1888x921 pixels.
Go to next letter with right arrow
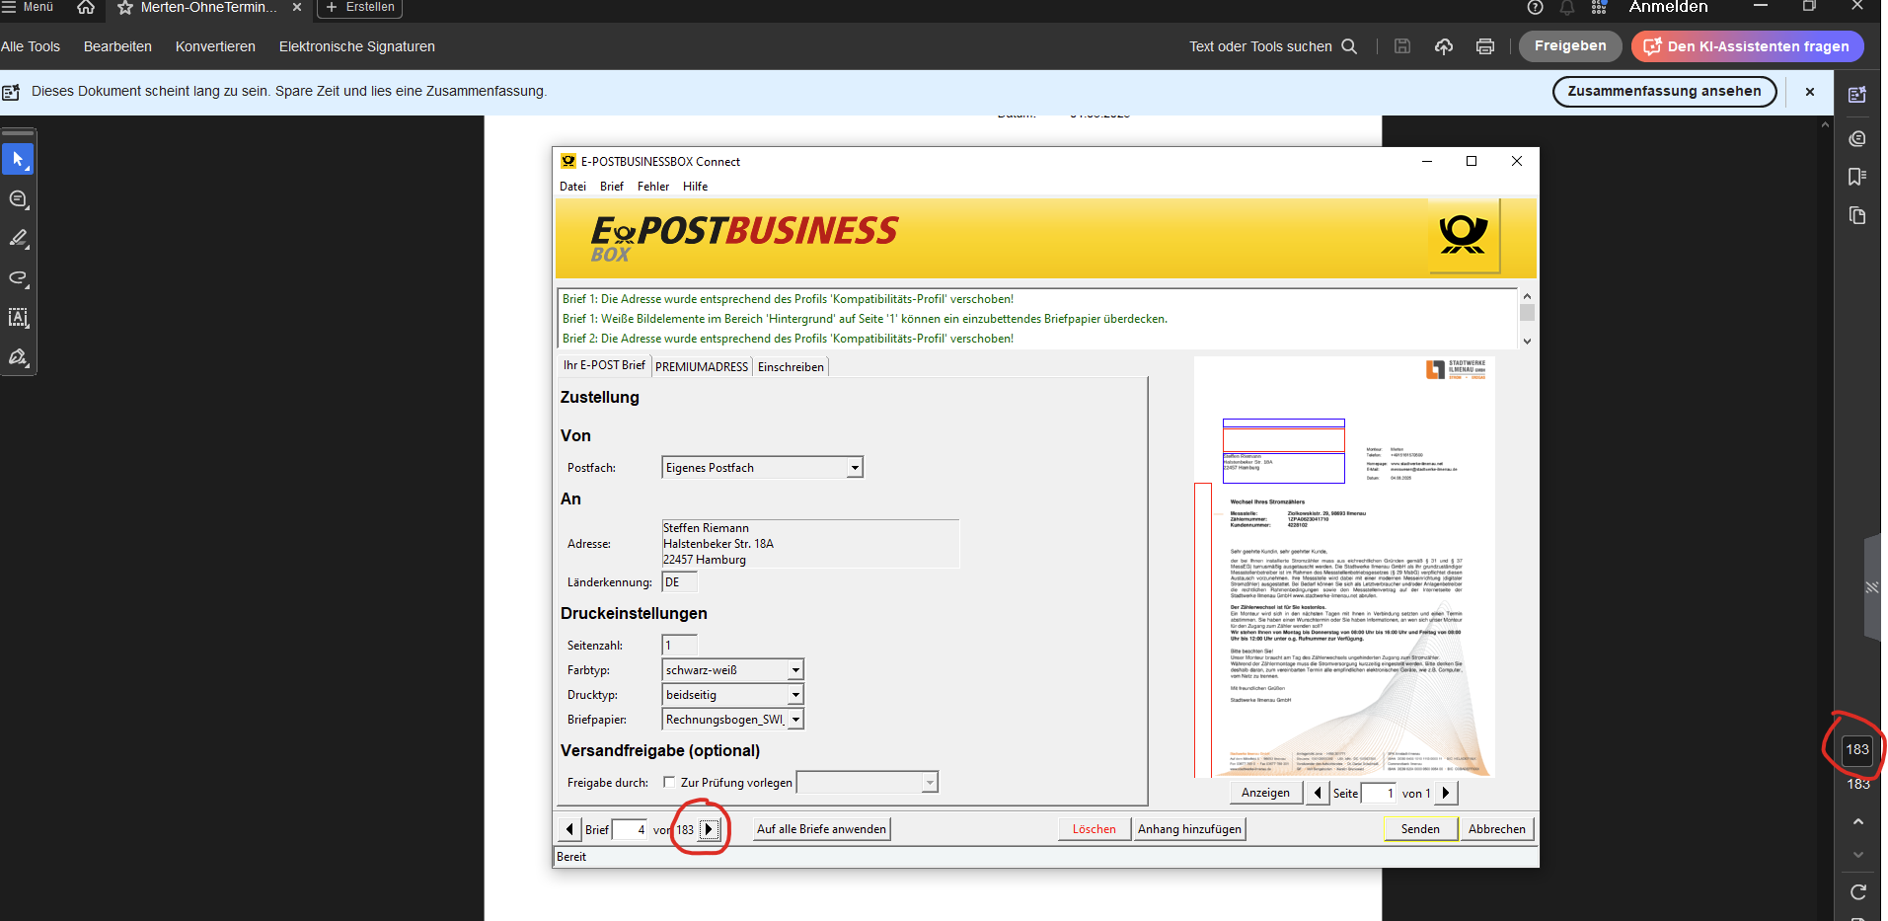click(x=709, y=829)
